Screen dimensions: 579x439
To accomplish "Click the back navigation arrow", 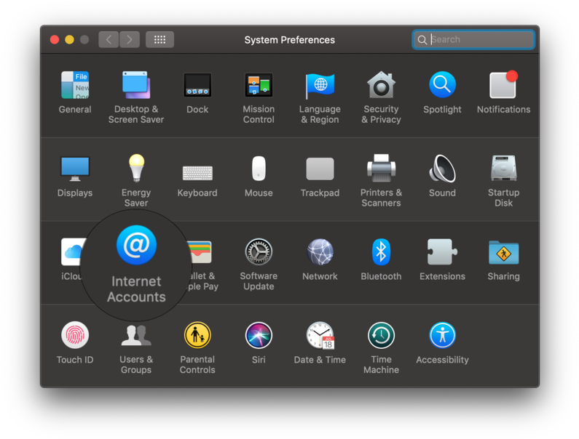I will pyautogui.click(x=109, y=39).
